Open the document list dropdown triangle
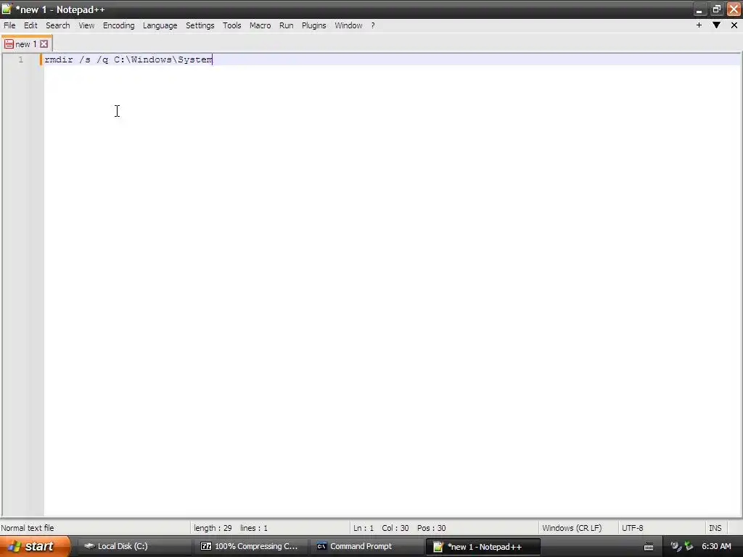The width and height of the screenshot is (743, 557). click(x=716, y=25)
